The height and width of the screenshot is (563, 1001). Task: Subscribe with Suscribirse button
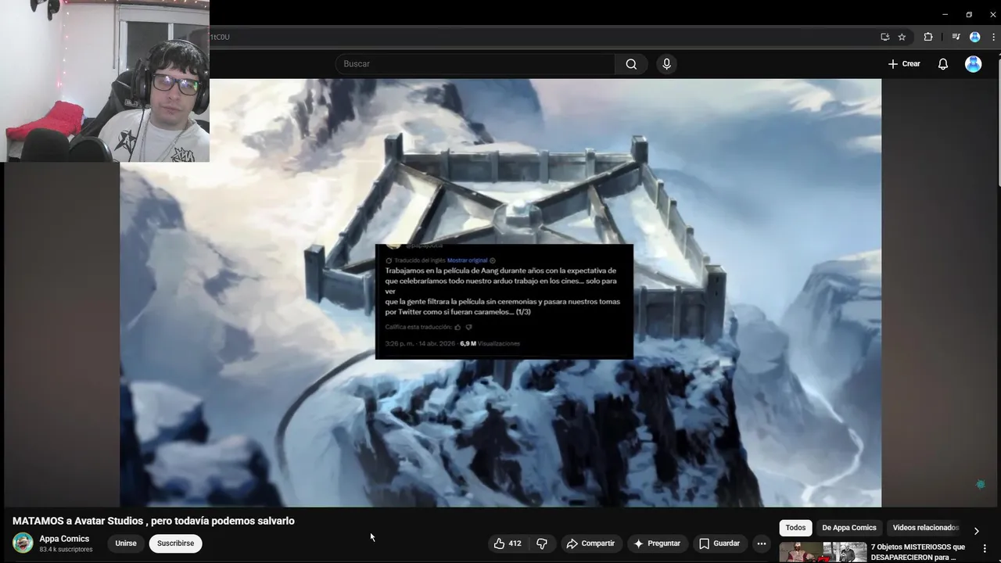176,543
